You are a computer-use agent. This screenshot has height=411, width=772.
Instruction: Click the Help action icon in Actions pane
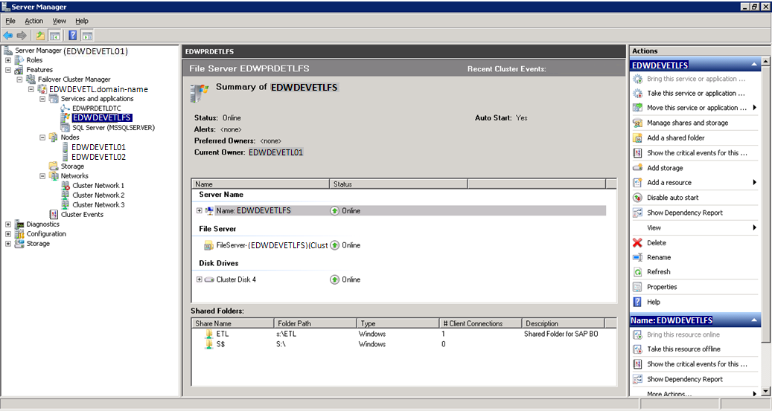pos(637,302)
